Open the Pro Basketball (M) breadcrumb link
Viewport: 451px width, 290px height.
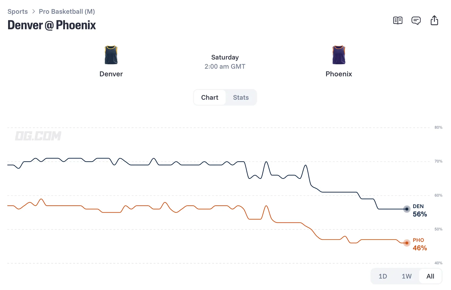[67, 11]
